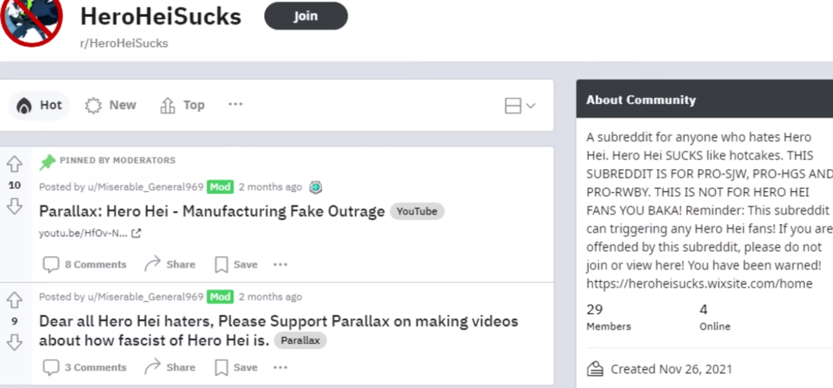
Task: Open more options for Support Parallax post
Action: click(x=280, y=367)
